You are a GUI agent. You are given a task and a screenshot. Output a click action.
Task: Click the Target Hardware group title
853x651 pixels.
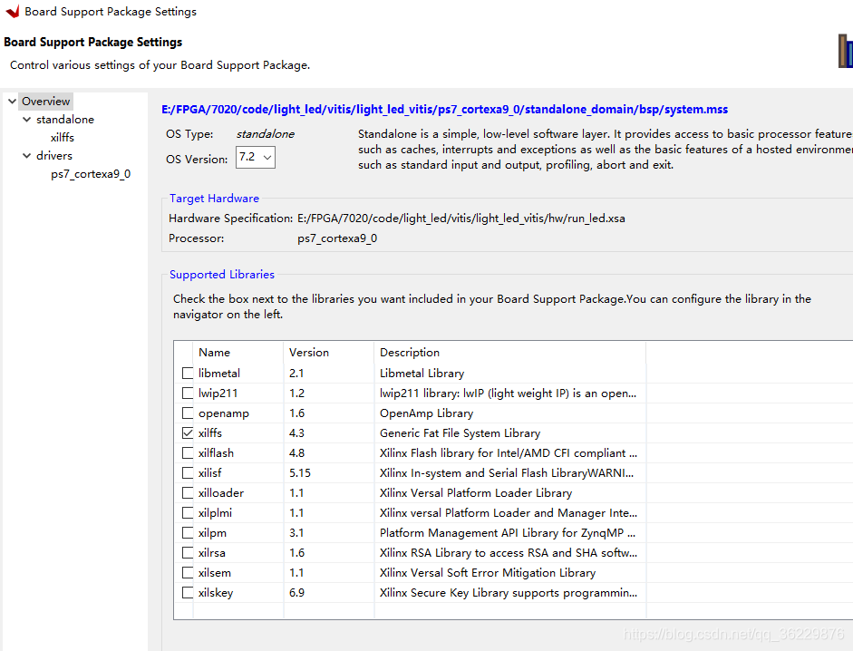point(214,199)
